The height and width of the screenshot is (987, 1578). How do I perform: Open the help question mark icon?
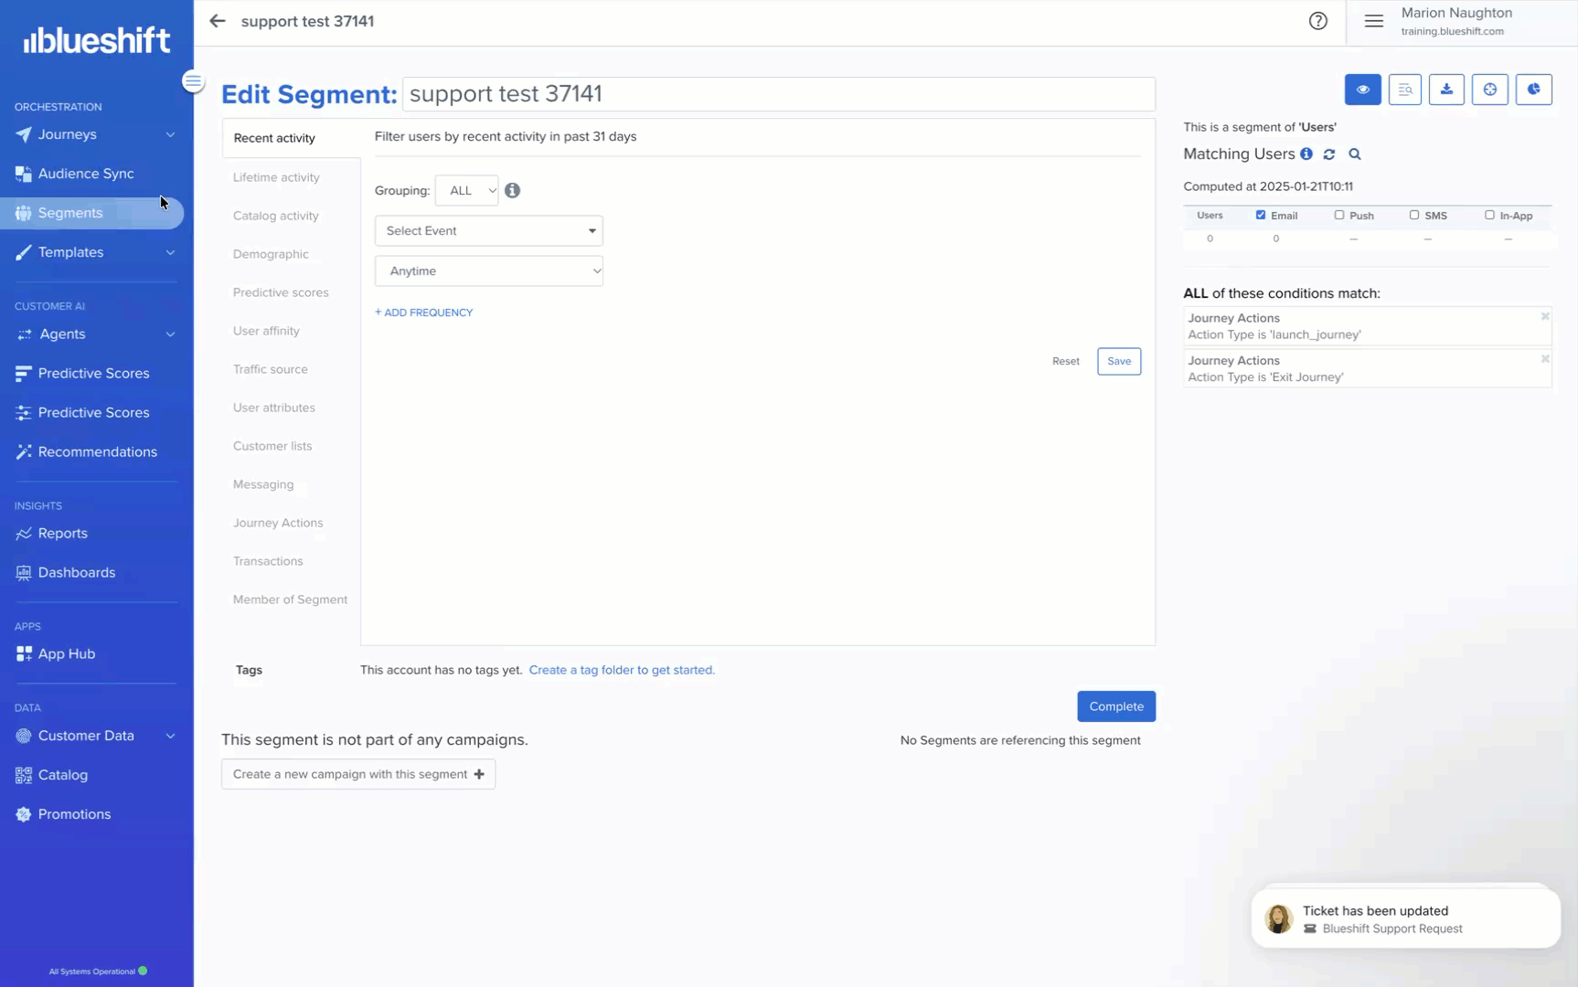pyautogui.click(x=1317, y=21)
